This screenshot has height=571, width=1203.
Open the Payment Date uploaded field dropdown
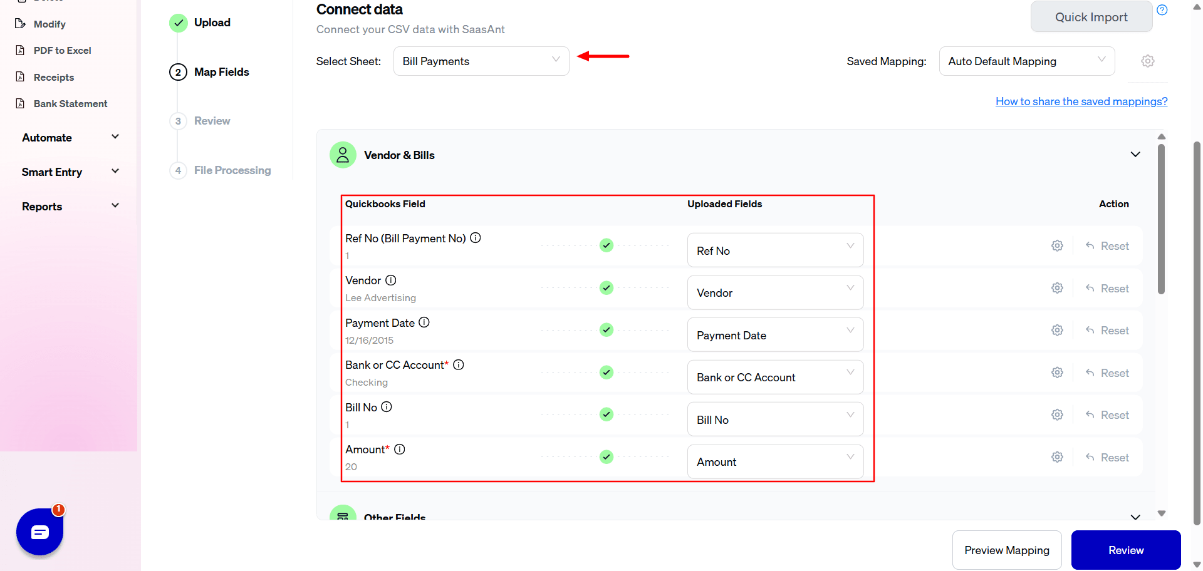[775, 335]
